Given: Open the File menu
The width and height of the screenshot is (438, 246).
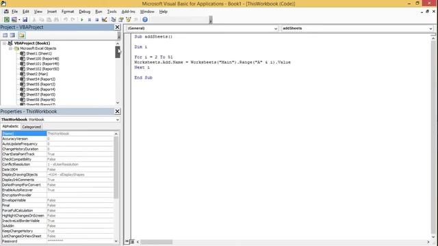Looking at the screenshot, I should [14, 12].
